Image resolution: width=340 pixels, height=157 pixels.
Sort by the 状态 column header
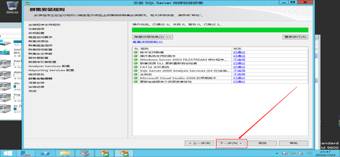[x=270, y=49]
